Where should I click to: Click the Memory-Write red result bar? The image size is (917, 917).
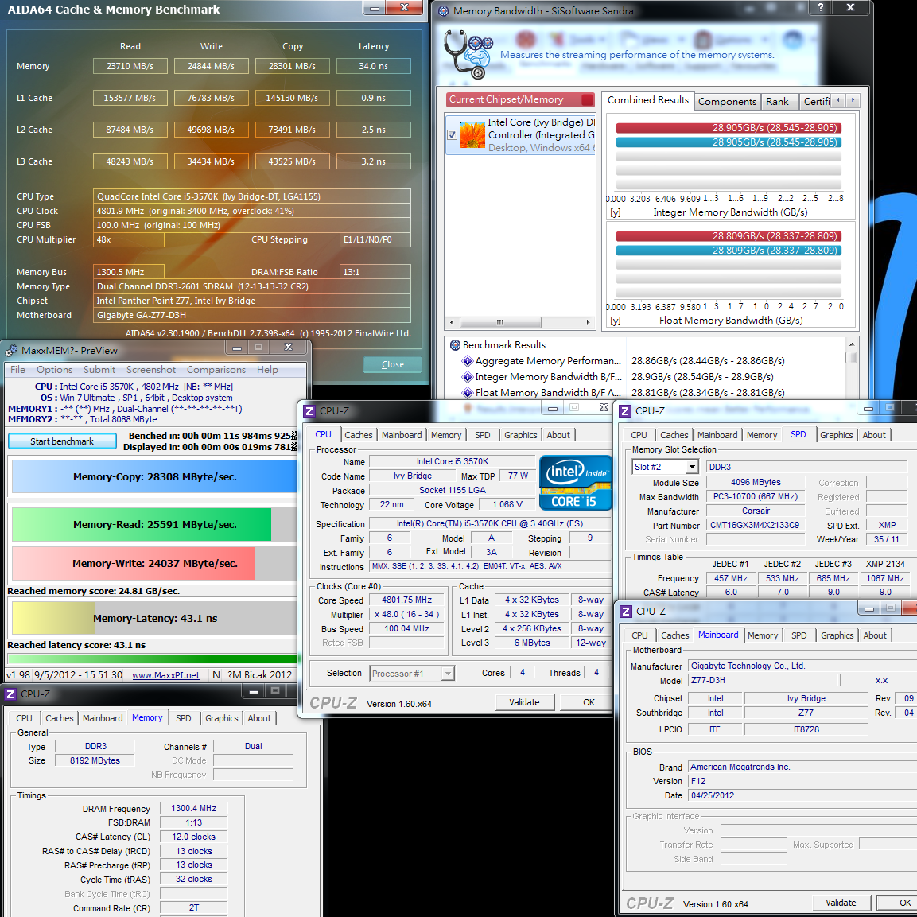pyautogui.click(x=134, y=563)
